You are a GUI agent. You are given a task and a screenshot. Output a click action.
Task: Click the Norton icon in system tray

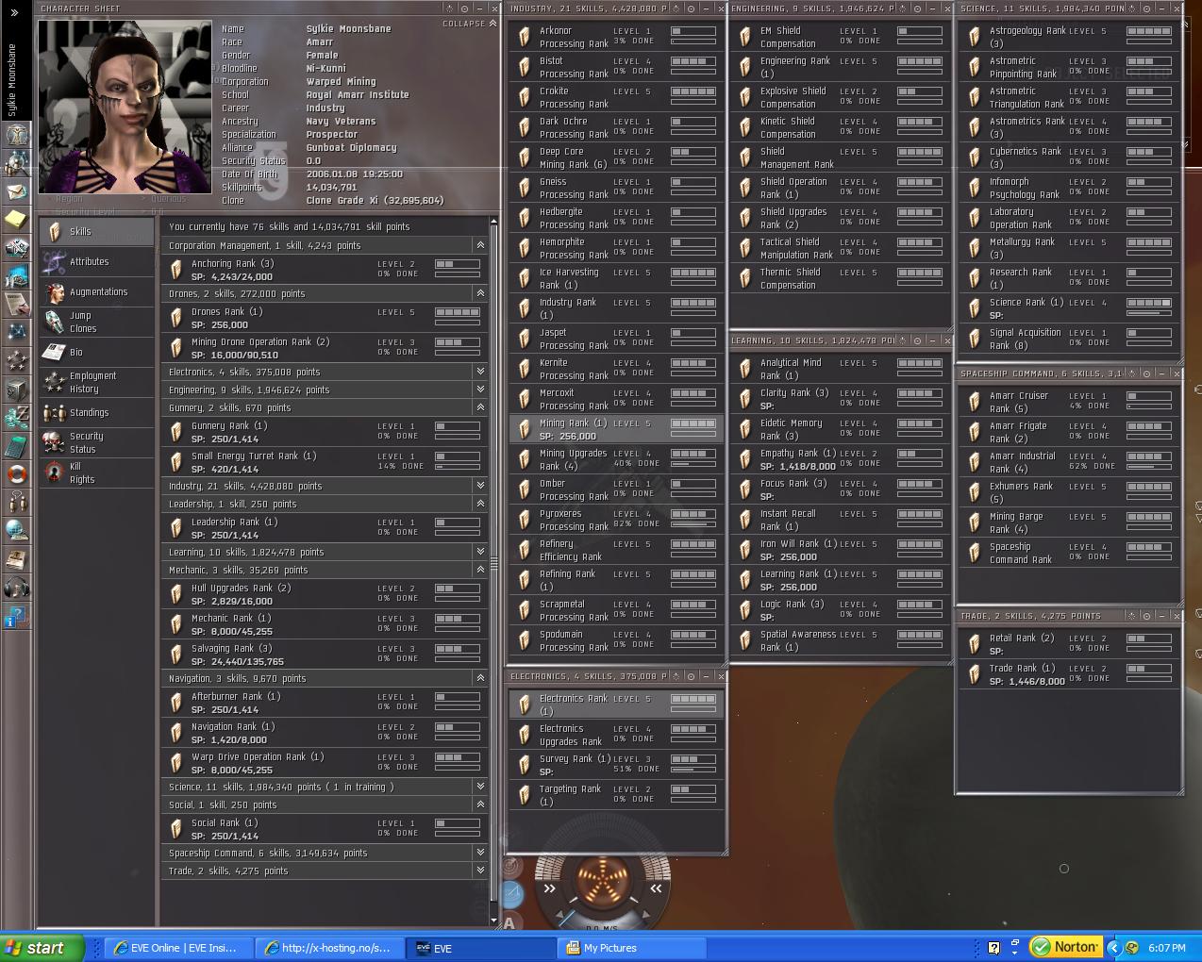tap(1064, 947)
